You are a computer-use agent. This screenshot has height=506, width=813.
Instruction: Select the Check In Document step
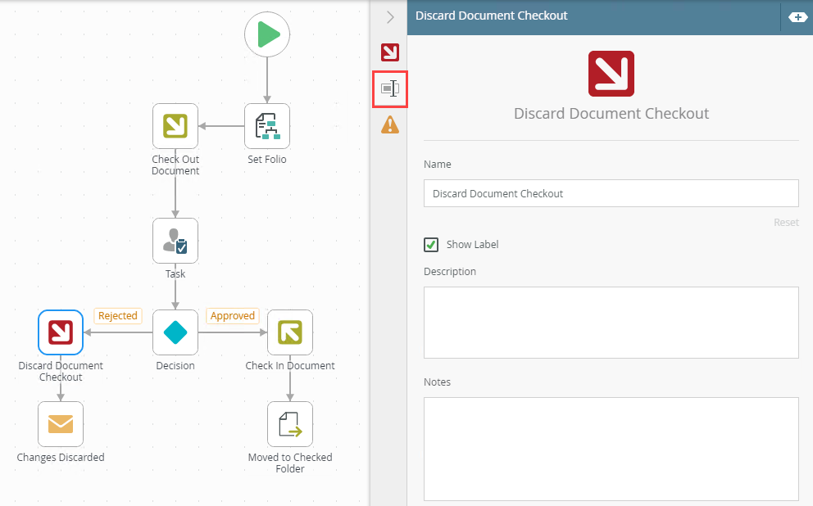(290, 332)
